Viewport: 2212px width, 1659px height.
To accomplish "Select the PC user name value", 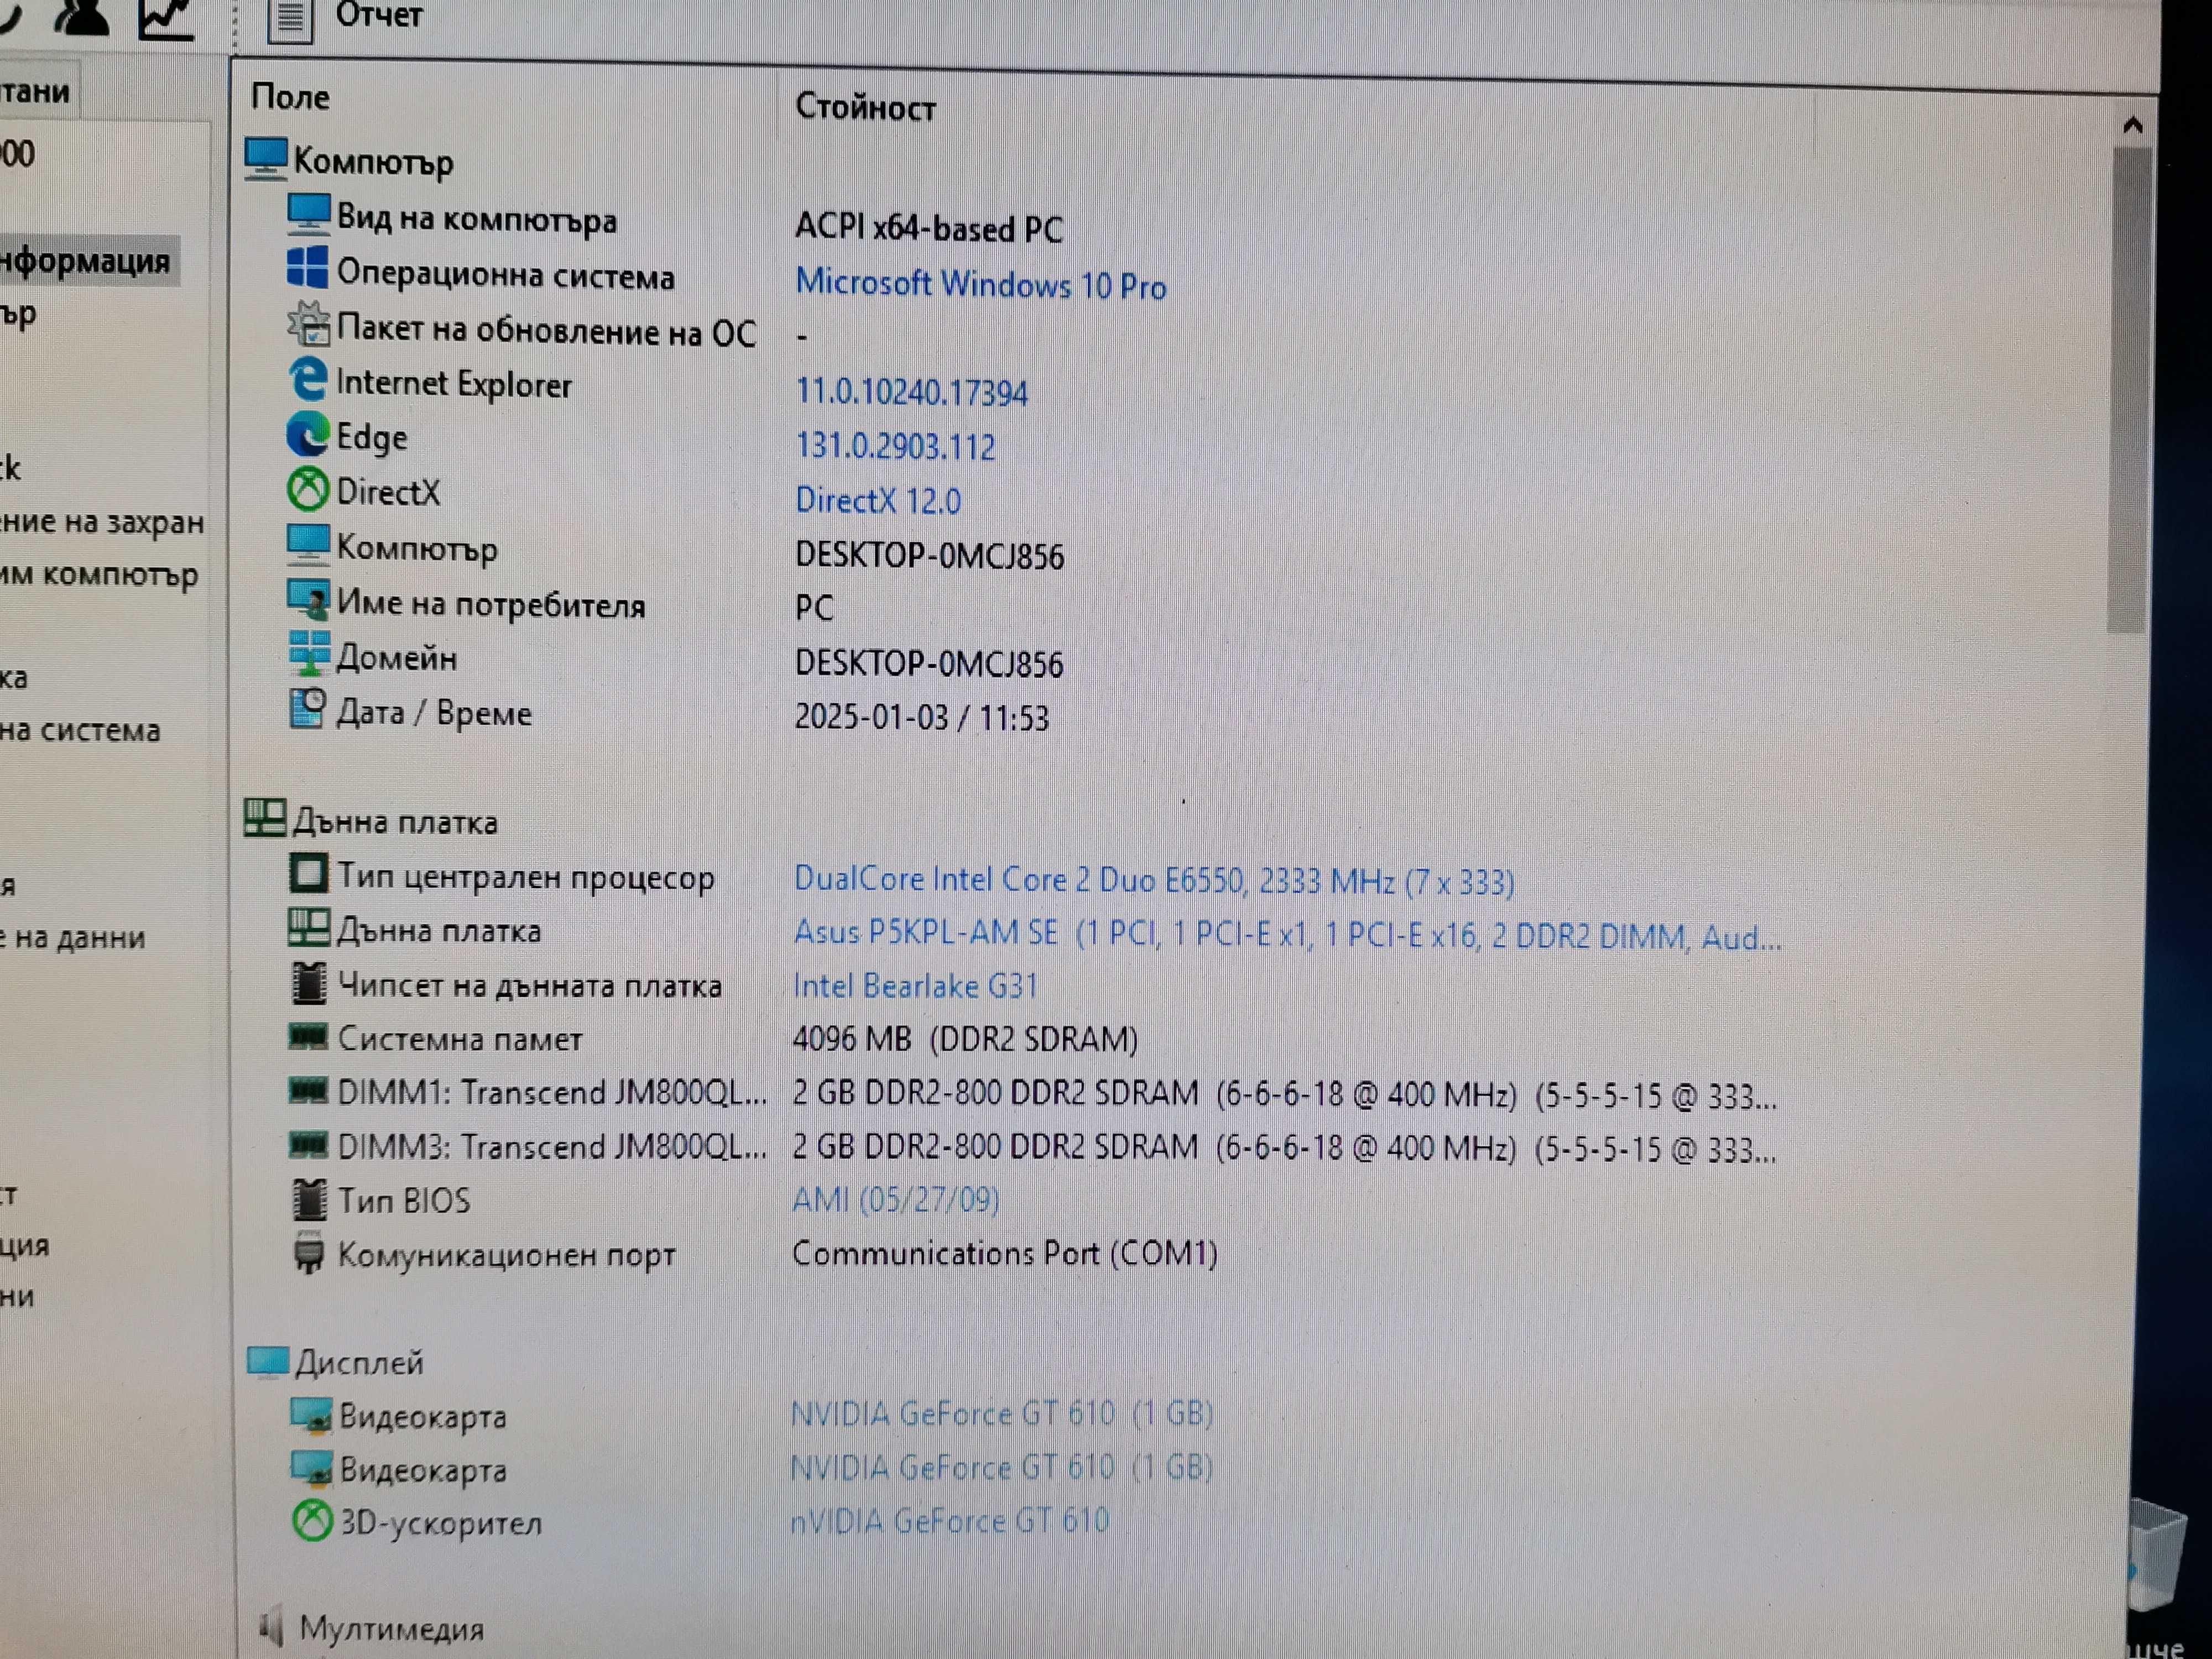I will coord(814,607).
